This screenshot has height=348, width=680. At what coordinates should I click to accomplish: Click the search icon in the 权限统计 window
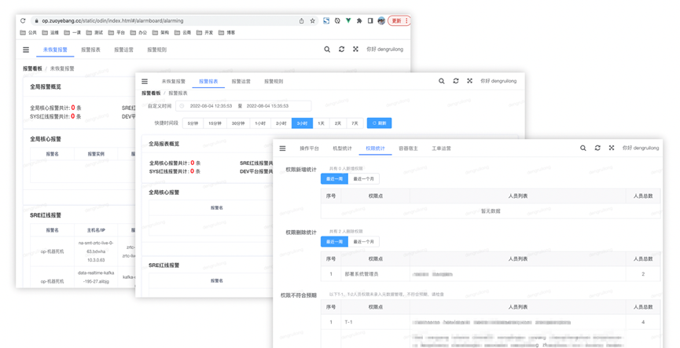583,148
